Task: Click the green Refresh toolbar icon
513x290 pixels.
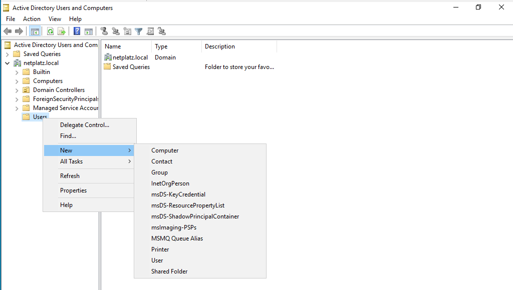Action: [50, 31]
